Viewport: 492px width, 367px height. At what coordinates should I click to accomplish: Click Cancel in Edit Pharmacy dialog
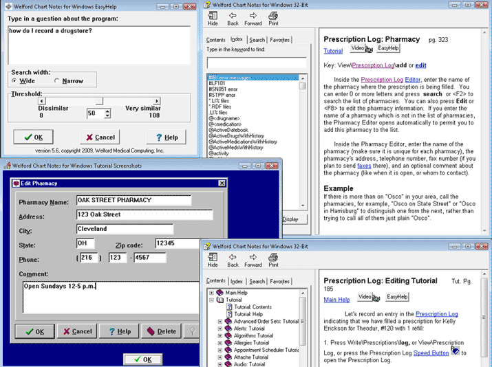(x=77, y=331)
